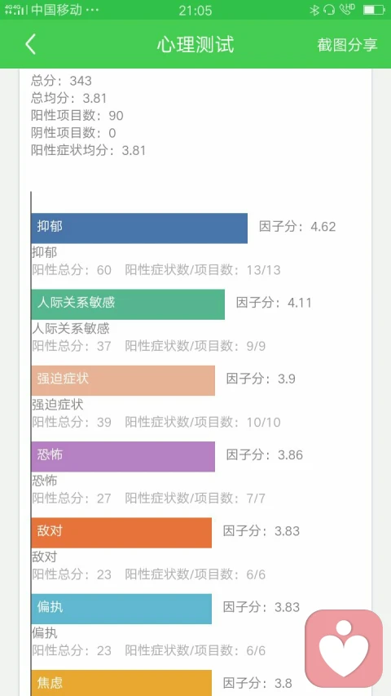Image resolution: width=391 pixels, height=696 pixels.
Task: Tap the 因子分 4.62 score label
Action: pyautogui.click(x=297, y=227)
